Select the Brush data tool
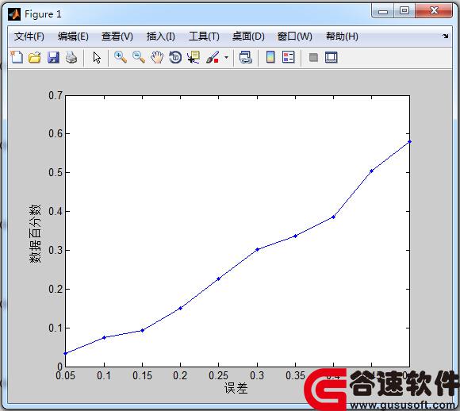This screenshot has height=411, width=460. coord(213,57)
